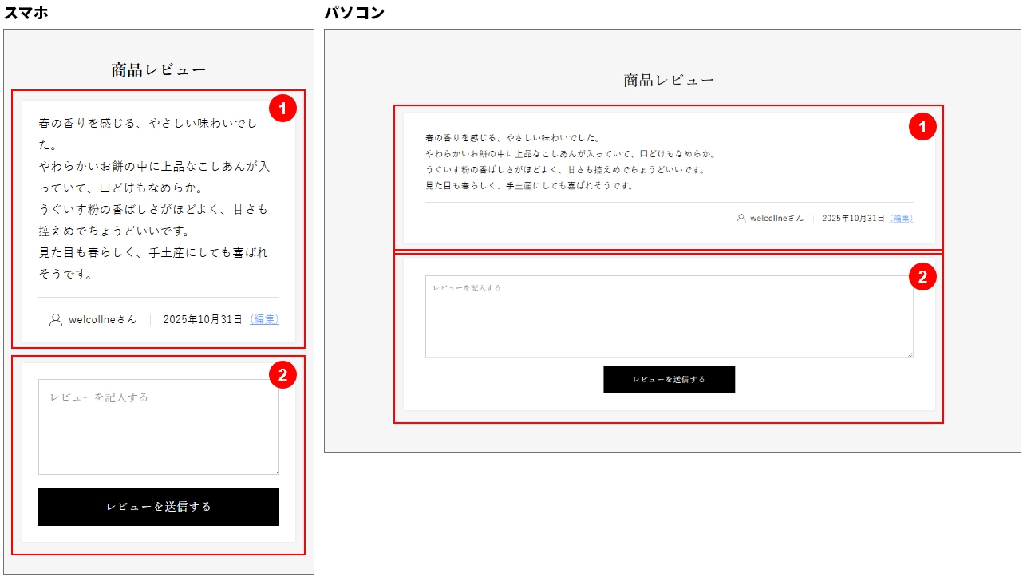Click the レビューを記入する field on smartphone

pyautogui.click(x=158, y=426)
